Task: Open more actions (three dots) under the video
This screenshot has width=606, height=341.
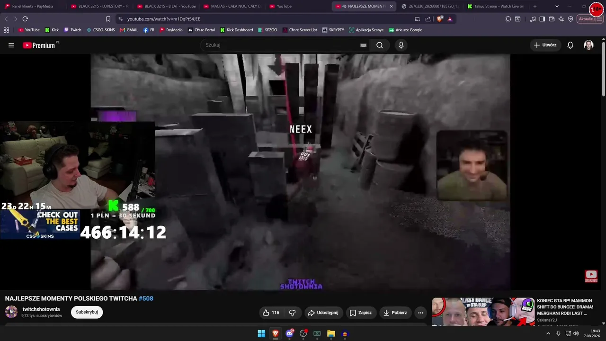Action: coord(420,313)
